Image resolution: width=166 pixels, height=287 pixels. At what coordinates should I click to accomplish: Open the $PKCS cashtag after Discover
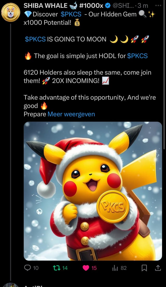click(x=71, y=14)
